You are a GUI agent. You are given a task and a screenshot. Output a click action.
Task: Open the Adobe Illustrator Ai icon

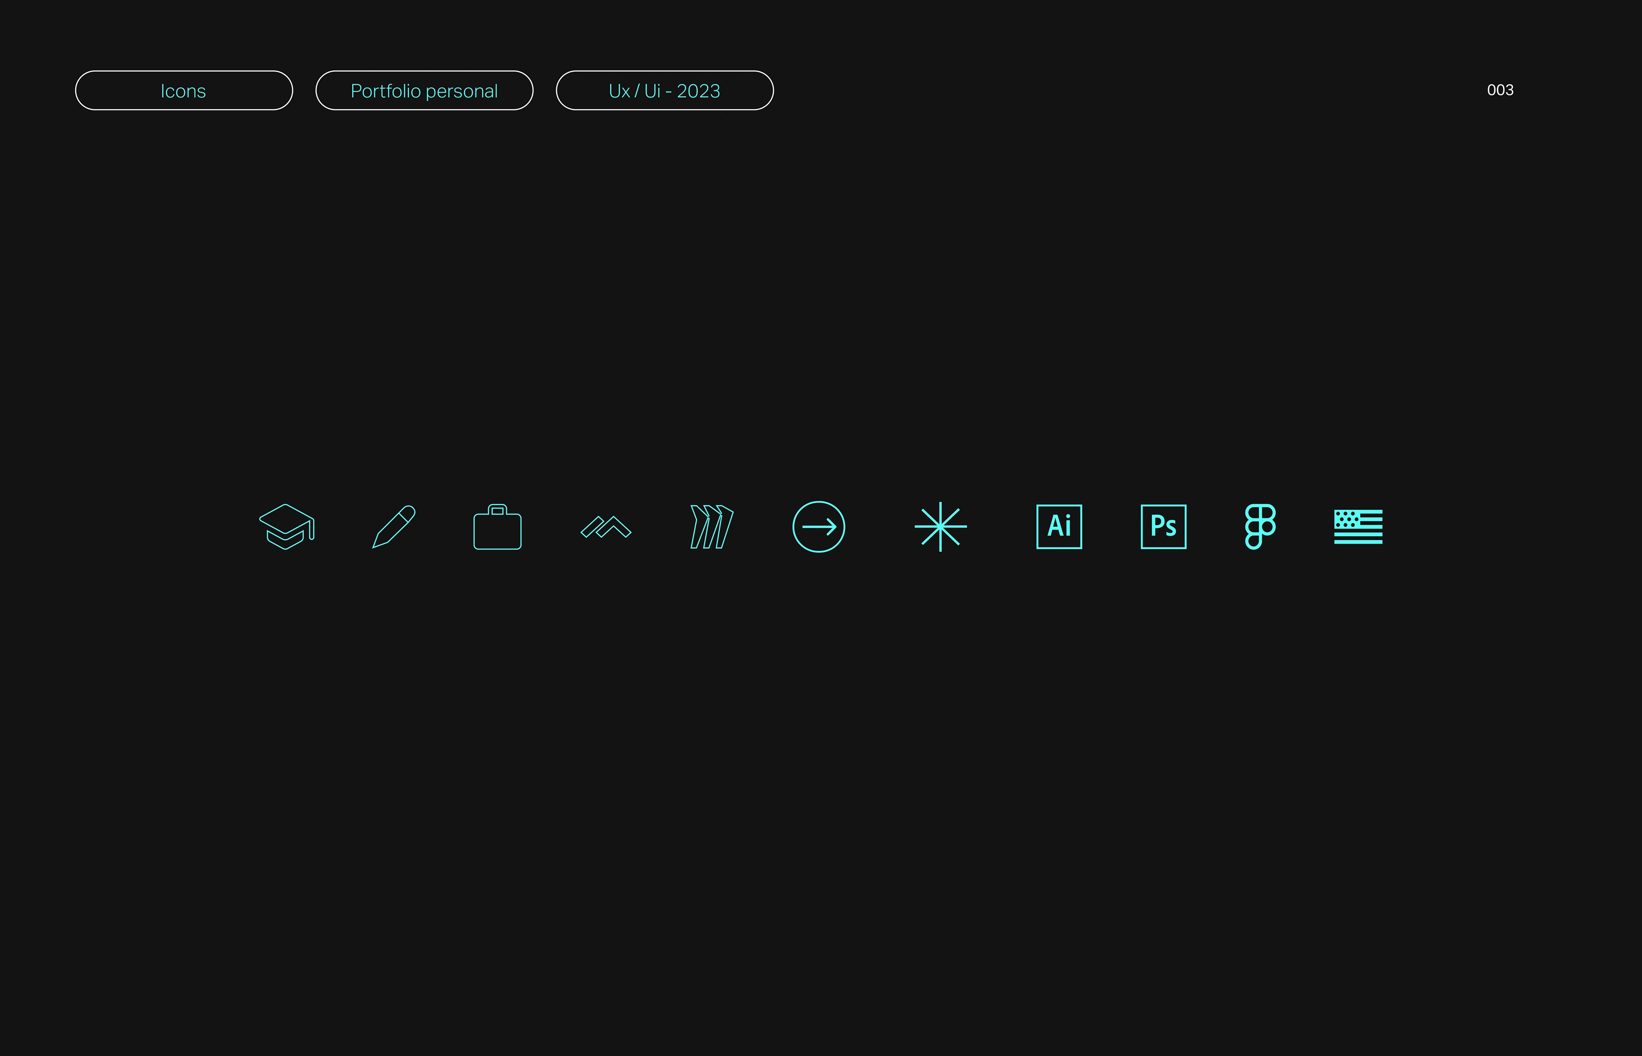(x=1059, y=527)
